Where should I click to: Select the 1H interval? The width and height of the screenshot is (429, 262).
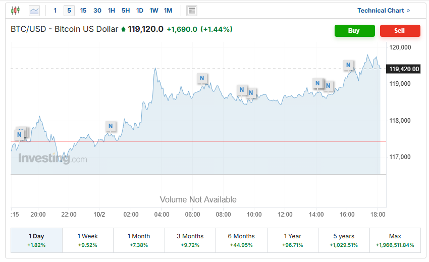[112, 11]
